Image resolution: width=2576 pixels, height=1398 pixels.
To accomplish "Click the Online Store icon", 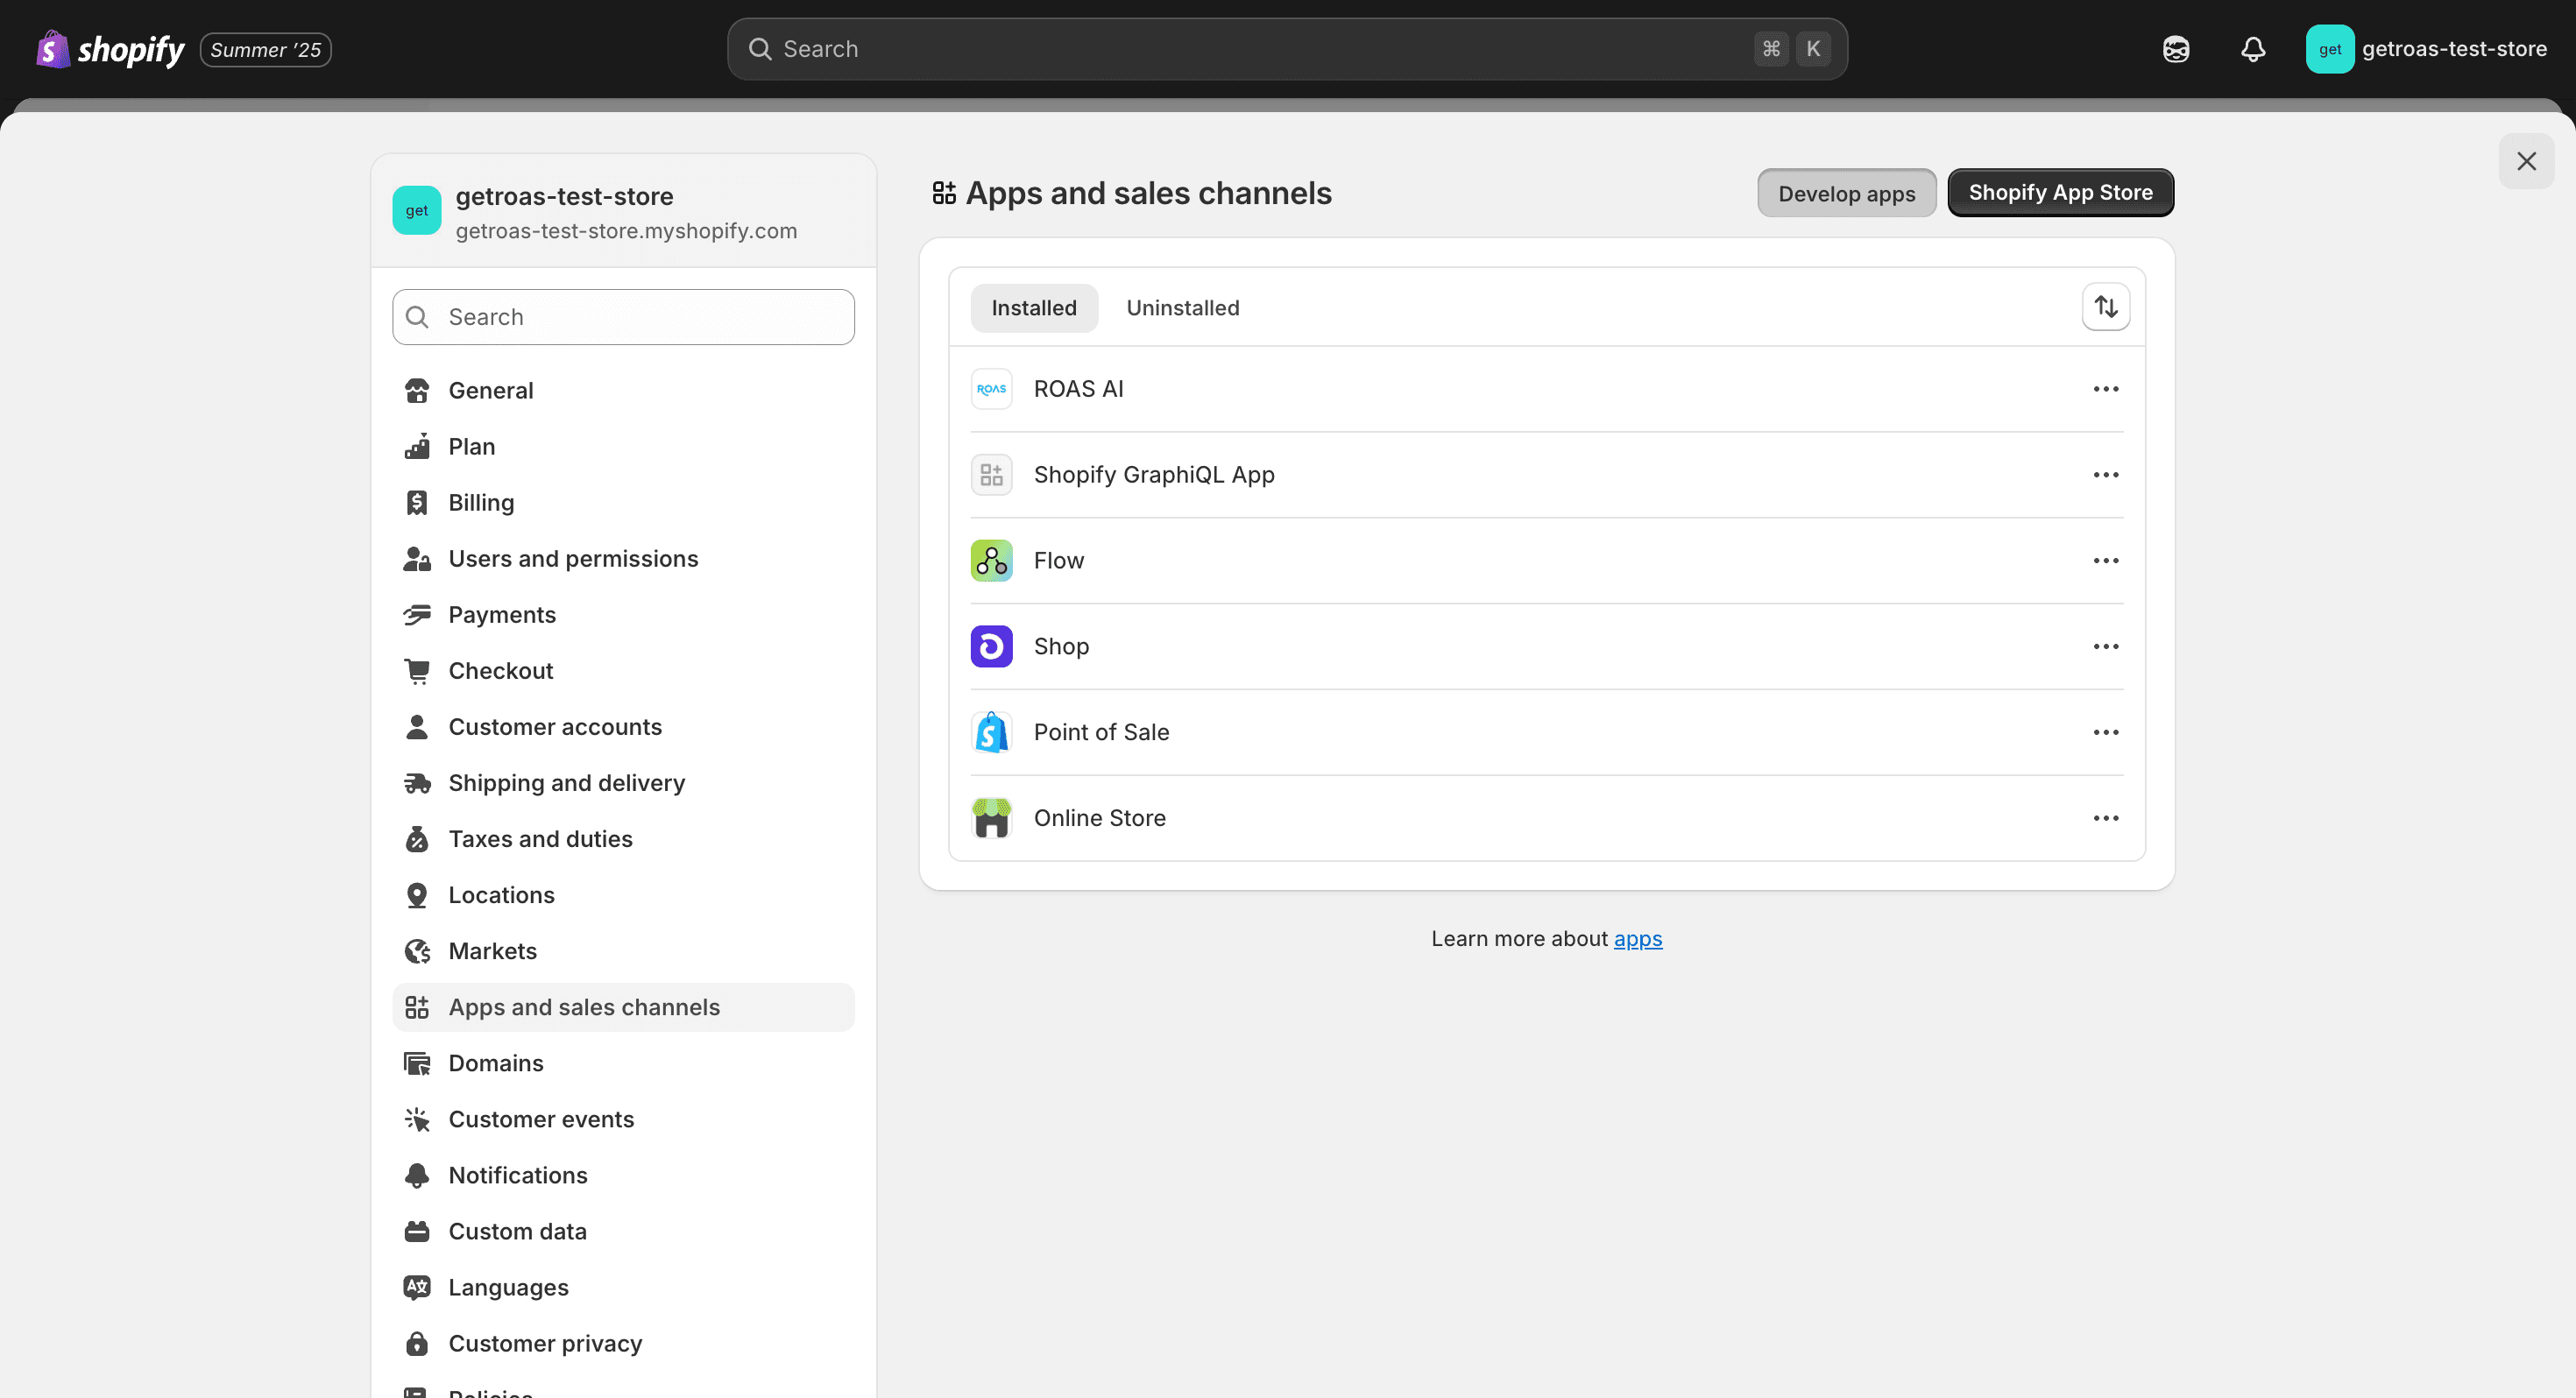I will click(x=991, y=819).
